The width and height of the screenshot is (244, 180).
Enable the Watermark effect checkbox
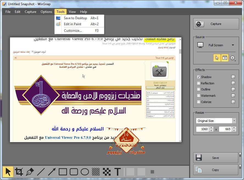198,96
